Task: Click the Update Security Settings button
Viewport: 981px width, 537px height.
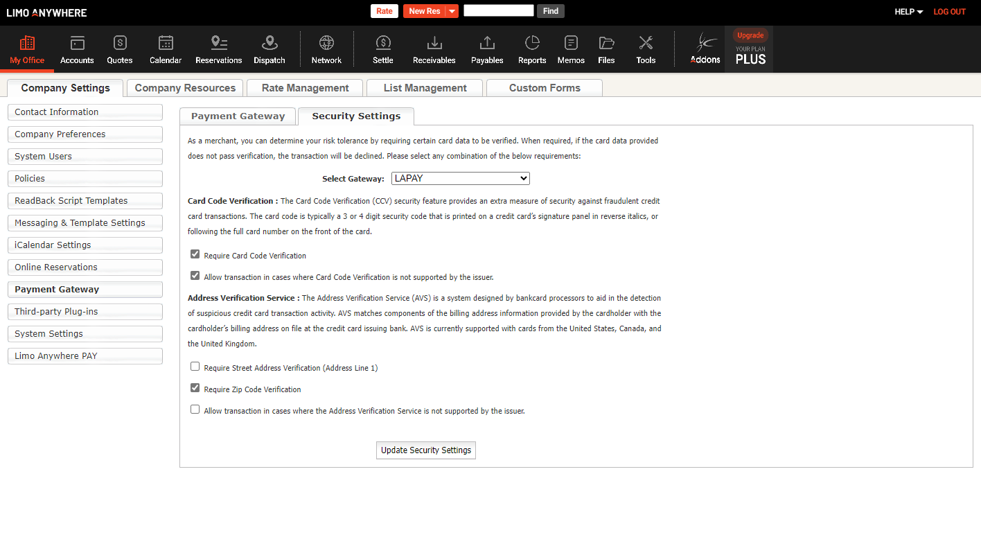Action: (x=426, y=450)
